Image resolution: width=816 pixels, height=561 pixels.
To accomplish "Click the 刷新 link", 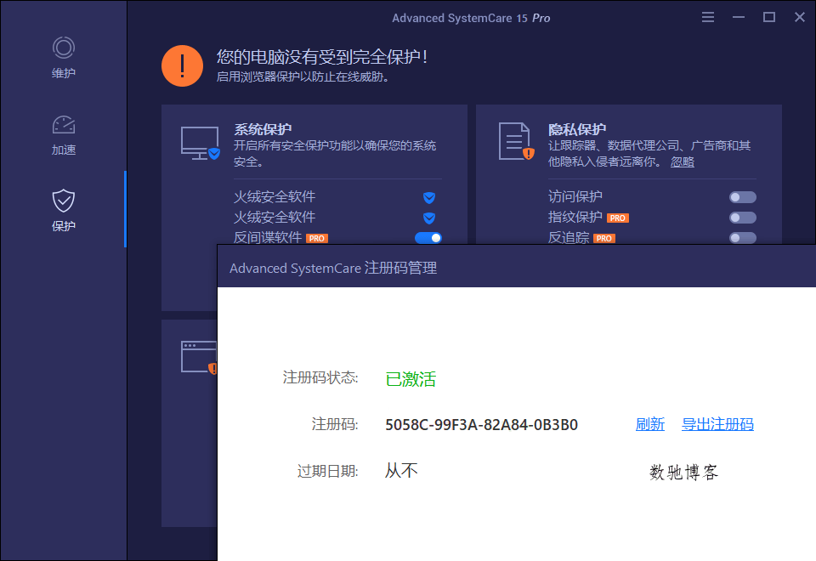I will pos(650,424).
